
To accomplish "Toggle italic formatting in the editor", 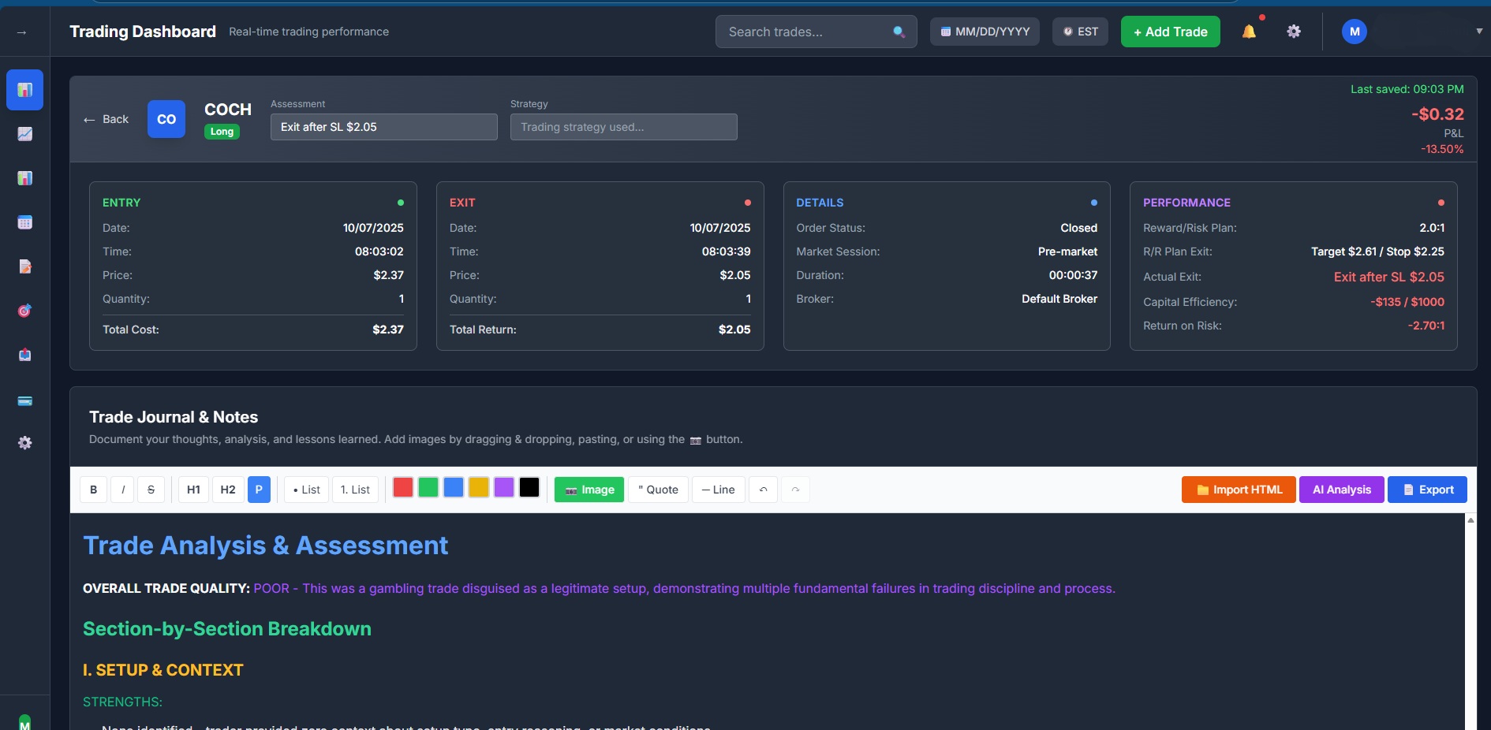I will (123, 490).
